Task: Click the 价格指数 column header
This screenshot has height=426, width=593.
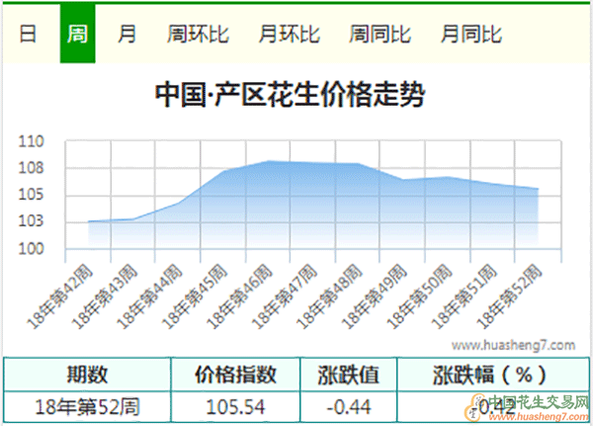Action: click(x=236, y=375)
